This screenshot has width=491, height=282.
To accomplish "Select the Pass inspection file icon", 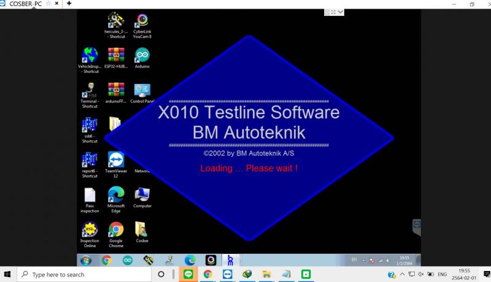I will click(90, 200).
